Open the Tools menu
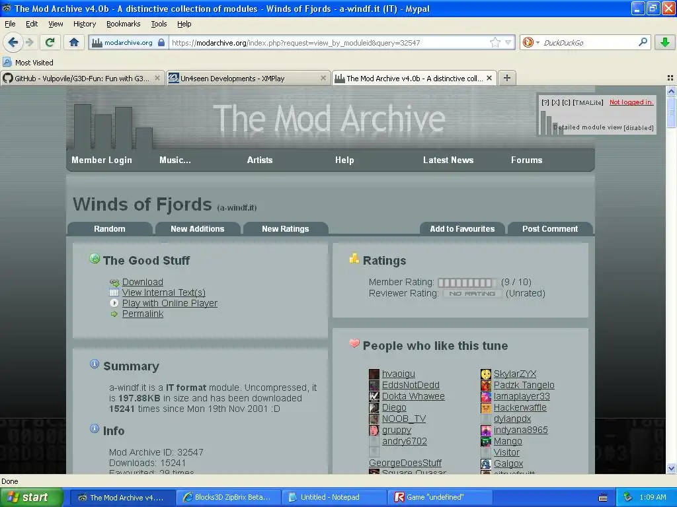Image resolution: width=677 pixels, height=507 pixels. click(159, 24)
